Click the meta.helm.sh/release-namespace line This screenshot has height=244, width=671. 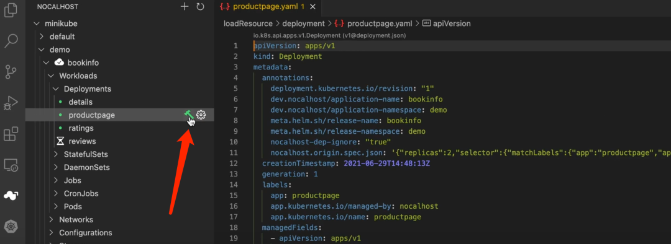click(x=348, y=131)
